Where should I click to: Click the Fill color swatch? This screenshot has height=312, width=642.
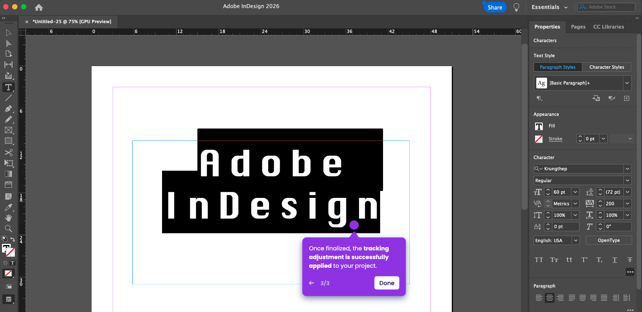tap(539, 126)
